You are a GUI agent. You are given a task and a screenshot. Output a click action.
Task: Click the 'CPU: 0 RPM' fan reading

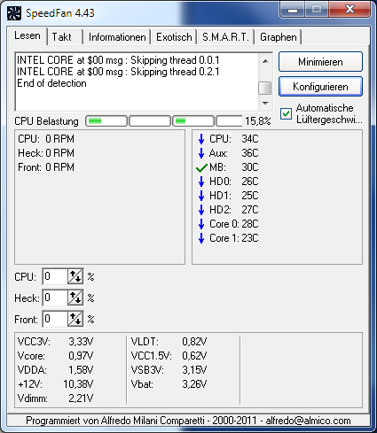46,139
